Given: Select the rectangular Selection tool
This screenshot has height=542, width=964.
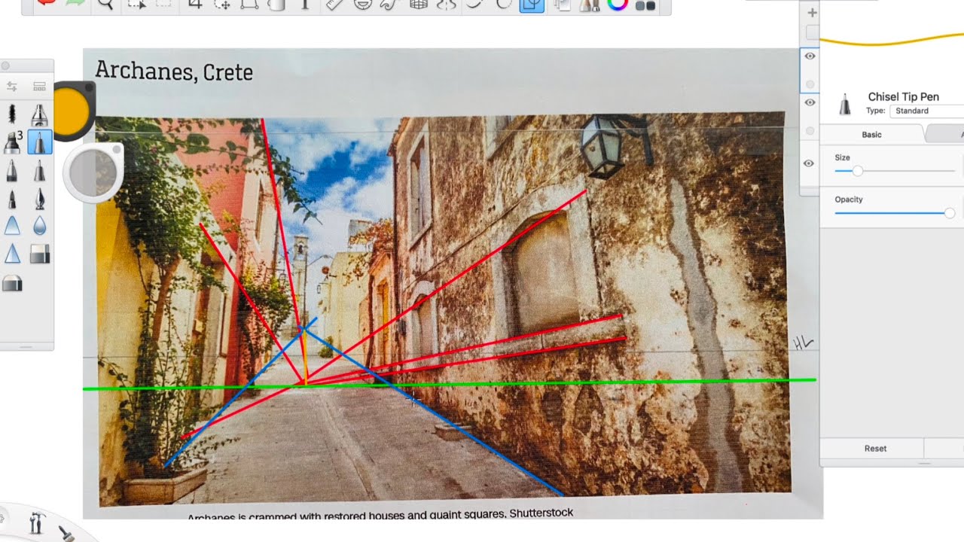Looking at the screenshot, I should [136, 4].
